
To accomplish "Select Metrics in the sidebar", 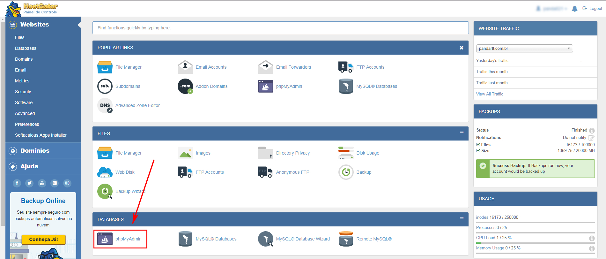I will [x=22, y=81].
